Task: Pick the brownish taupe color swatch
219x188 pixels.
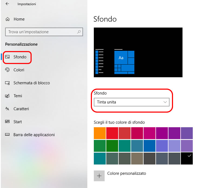Action: pos(137,158)
